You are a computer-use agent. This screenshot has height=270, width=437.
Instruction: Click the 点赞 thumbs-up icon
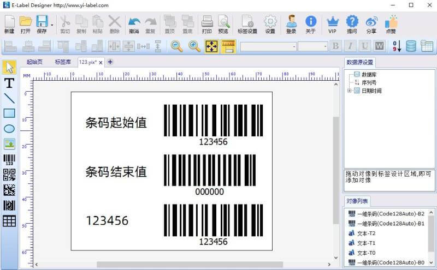click(391, 24)
